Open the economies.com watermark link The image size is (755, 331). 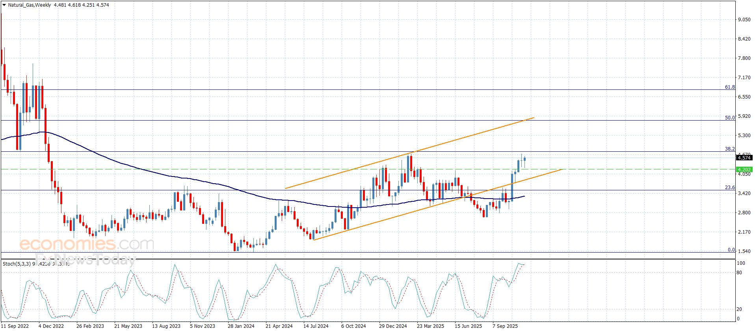click(x=87, y=244)
